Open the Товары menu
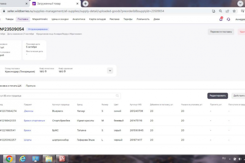The width and height of the screenshot is (245, 163). pos(10,19)
